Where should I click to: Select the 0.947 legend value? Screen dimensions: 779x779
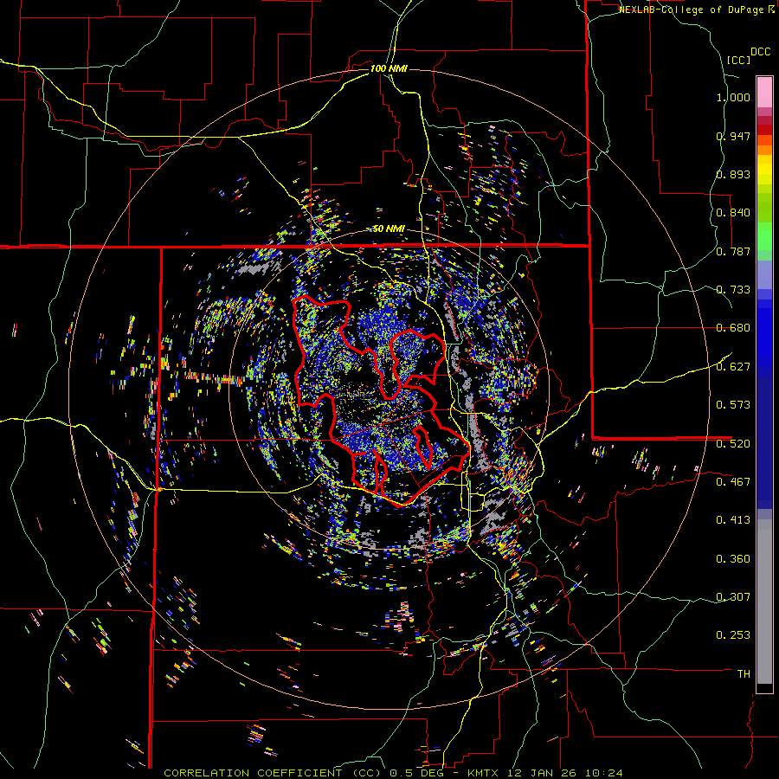click(x=733, y=136)
